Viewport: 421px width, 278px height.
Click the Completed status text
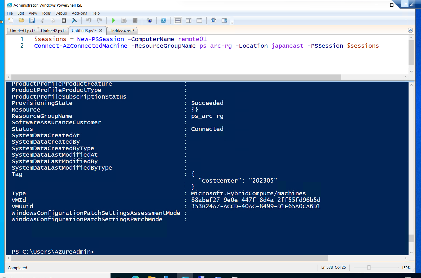tap(17, 268)
